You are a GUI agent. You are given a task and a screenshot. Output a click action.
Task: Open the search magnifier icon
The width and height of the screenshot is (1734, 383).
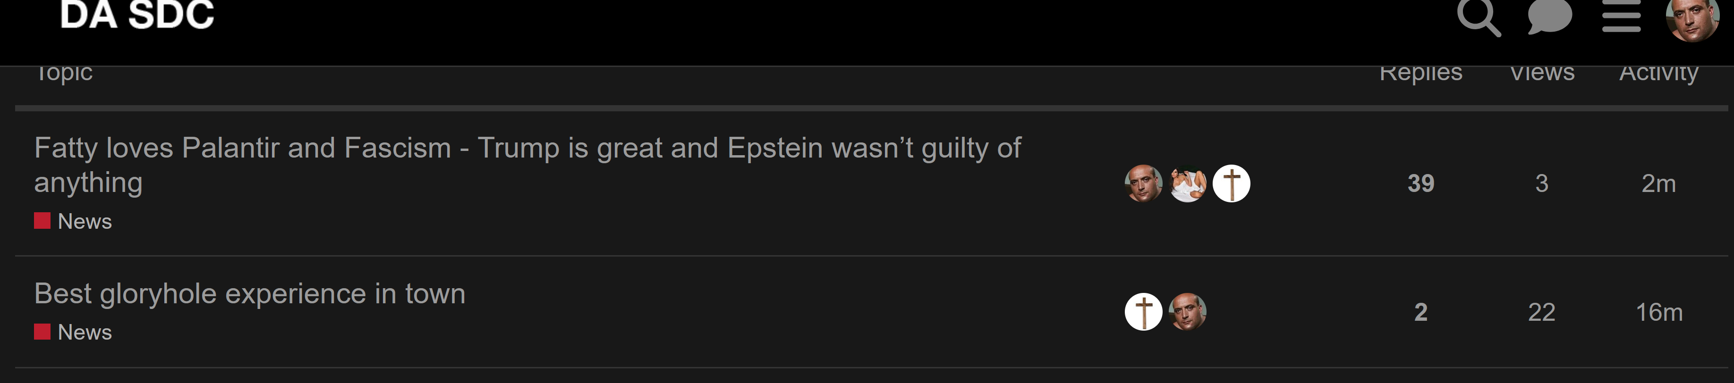tap(1478, 17)
